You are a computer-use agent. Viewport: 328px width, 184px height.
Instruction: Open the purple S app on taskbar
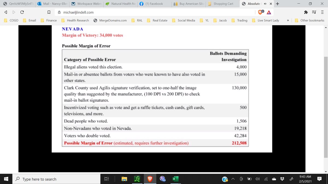point(162,179)
